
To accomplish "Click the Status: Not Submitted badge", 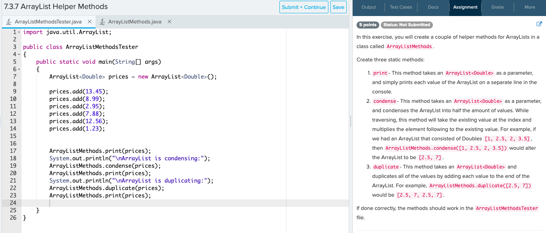I will [x=406, y=25].
